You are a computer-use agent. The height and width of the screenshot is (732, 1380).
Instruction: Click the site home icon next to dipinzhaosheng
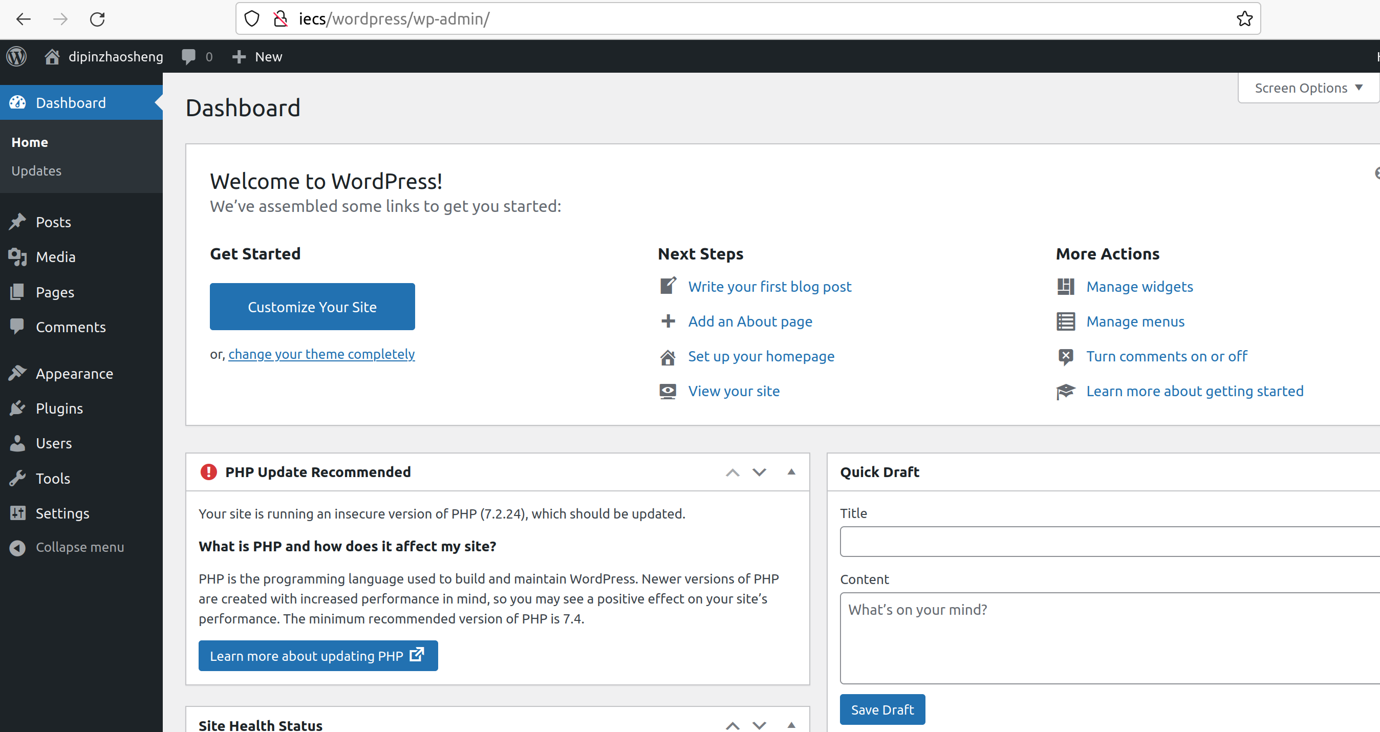tap(52, 56)
